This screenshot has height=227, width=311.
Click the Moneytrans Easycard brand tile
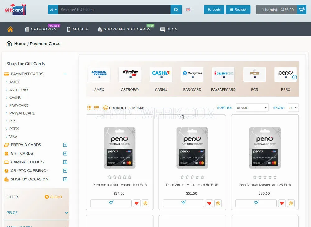tap(192, 75)
